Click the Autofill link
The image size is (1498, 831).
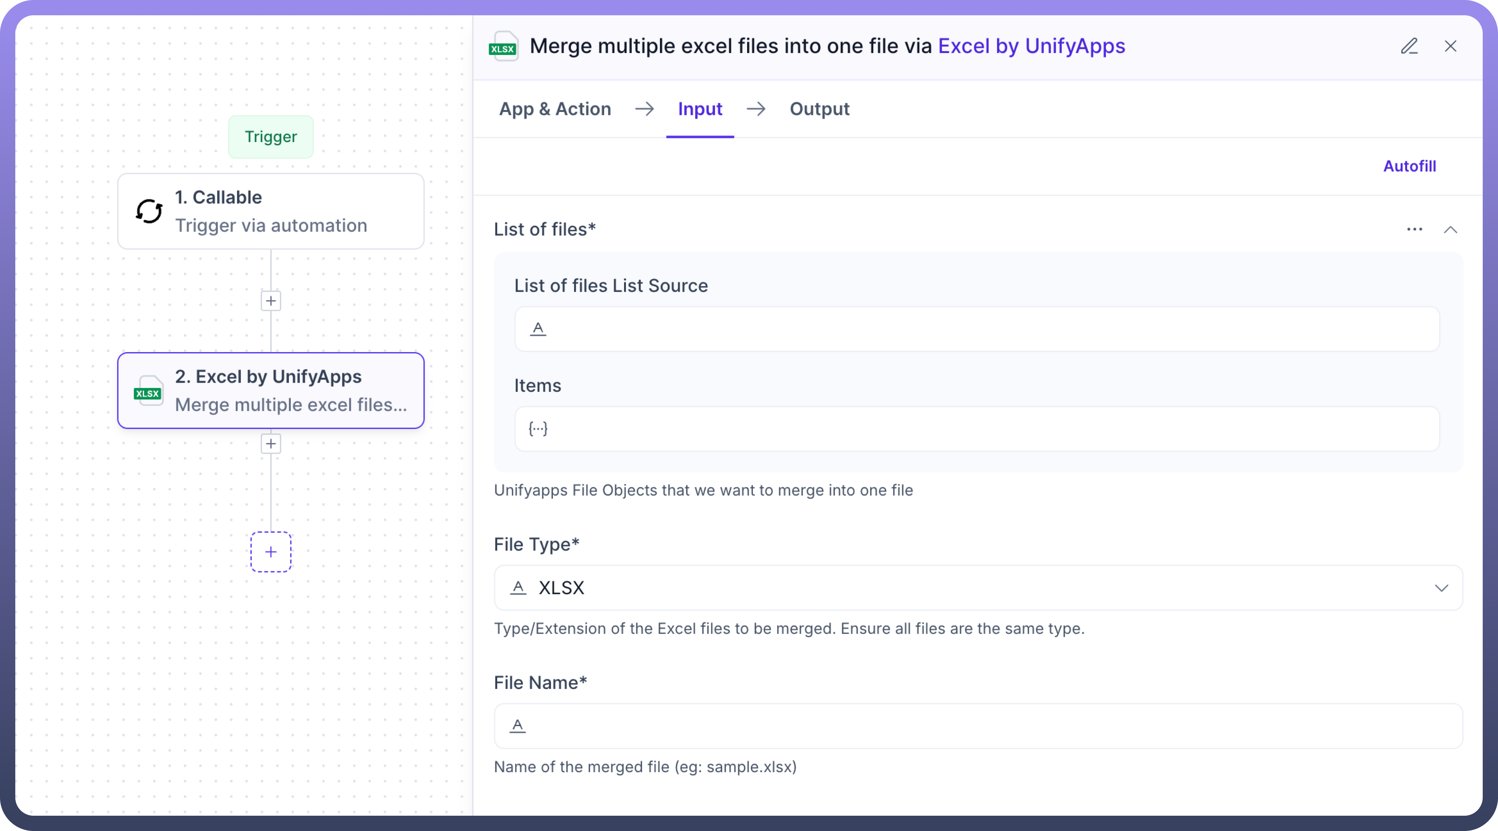click(1409, 166)
